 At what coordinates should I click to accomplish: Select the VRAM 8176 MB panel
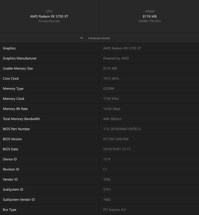click(149, 16)
